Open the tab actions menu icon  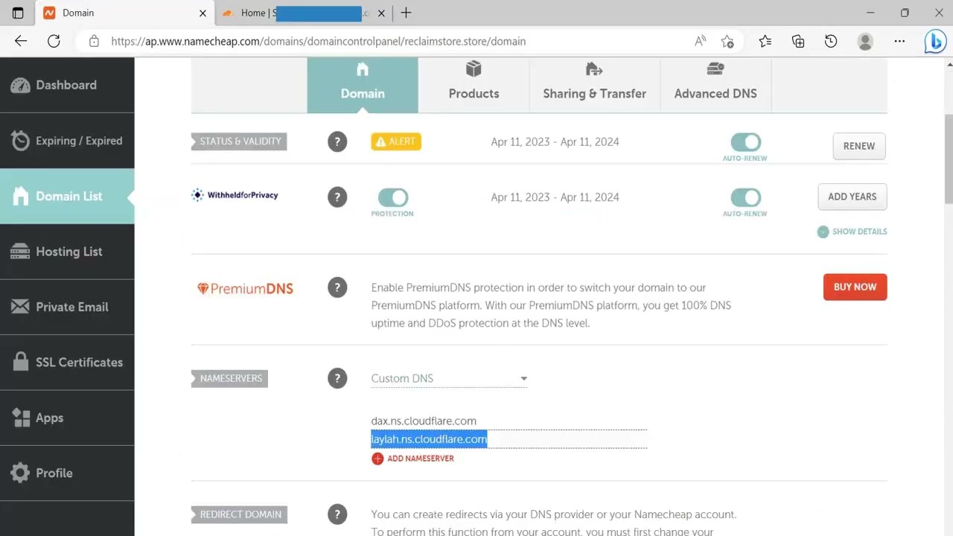[18, 13]
